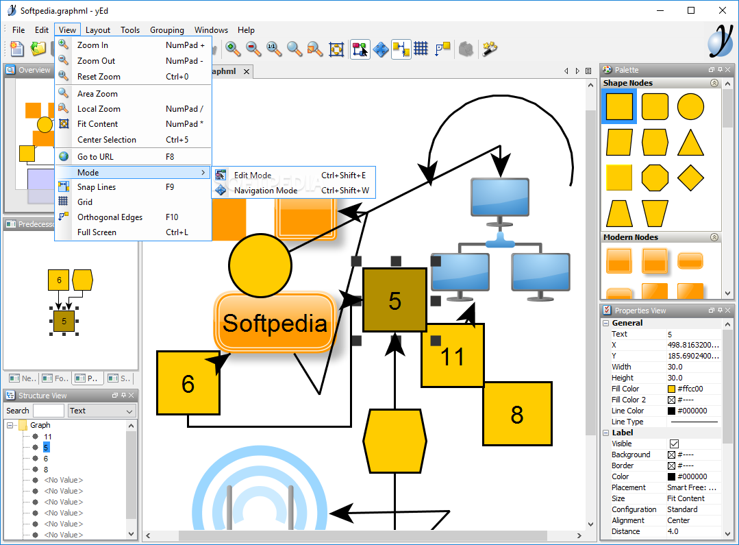Open the Grouping menu
The image size is (739, 545).
point(167,29)
